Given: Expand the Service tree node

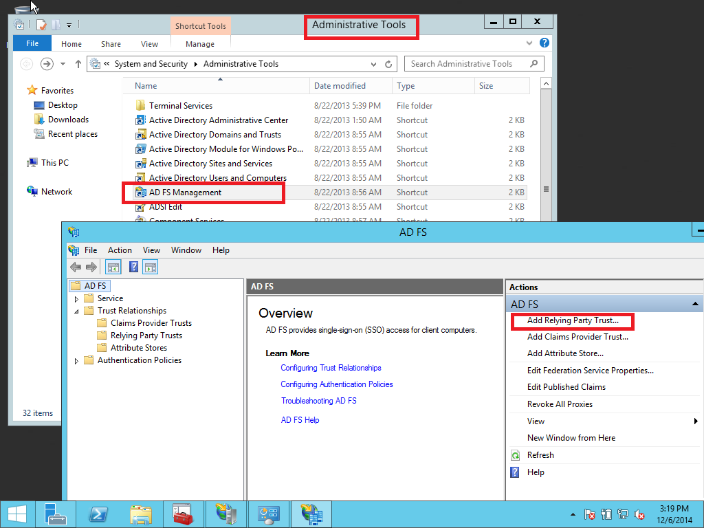Looking at the screenshot, I should pyautogui.click(x=77, y=299).
